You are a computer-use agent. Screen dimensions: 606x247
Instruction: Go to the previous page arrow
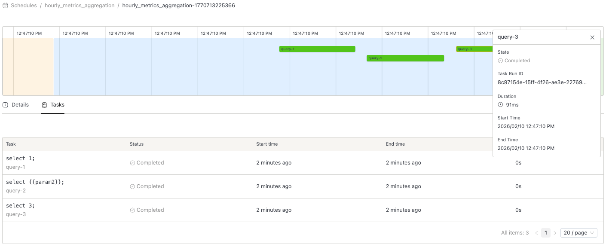536,233
